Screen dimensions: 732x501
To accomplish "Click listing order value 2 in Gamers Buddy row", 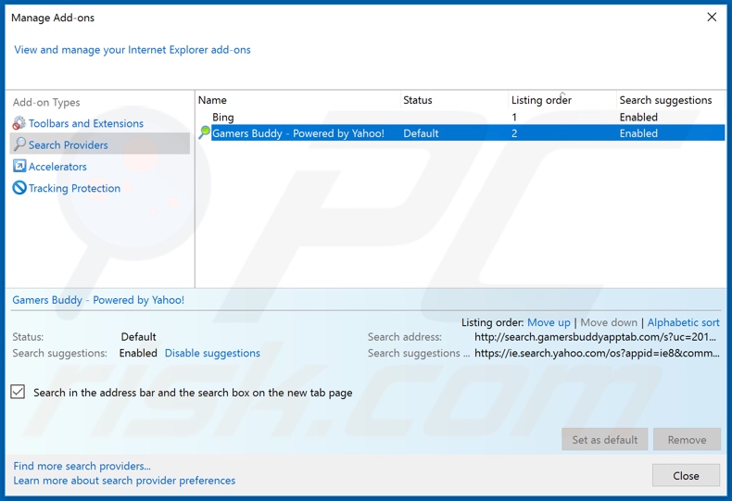I will [x=514, y=133].
